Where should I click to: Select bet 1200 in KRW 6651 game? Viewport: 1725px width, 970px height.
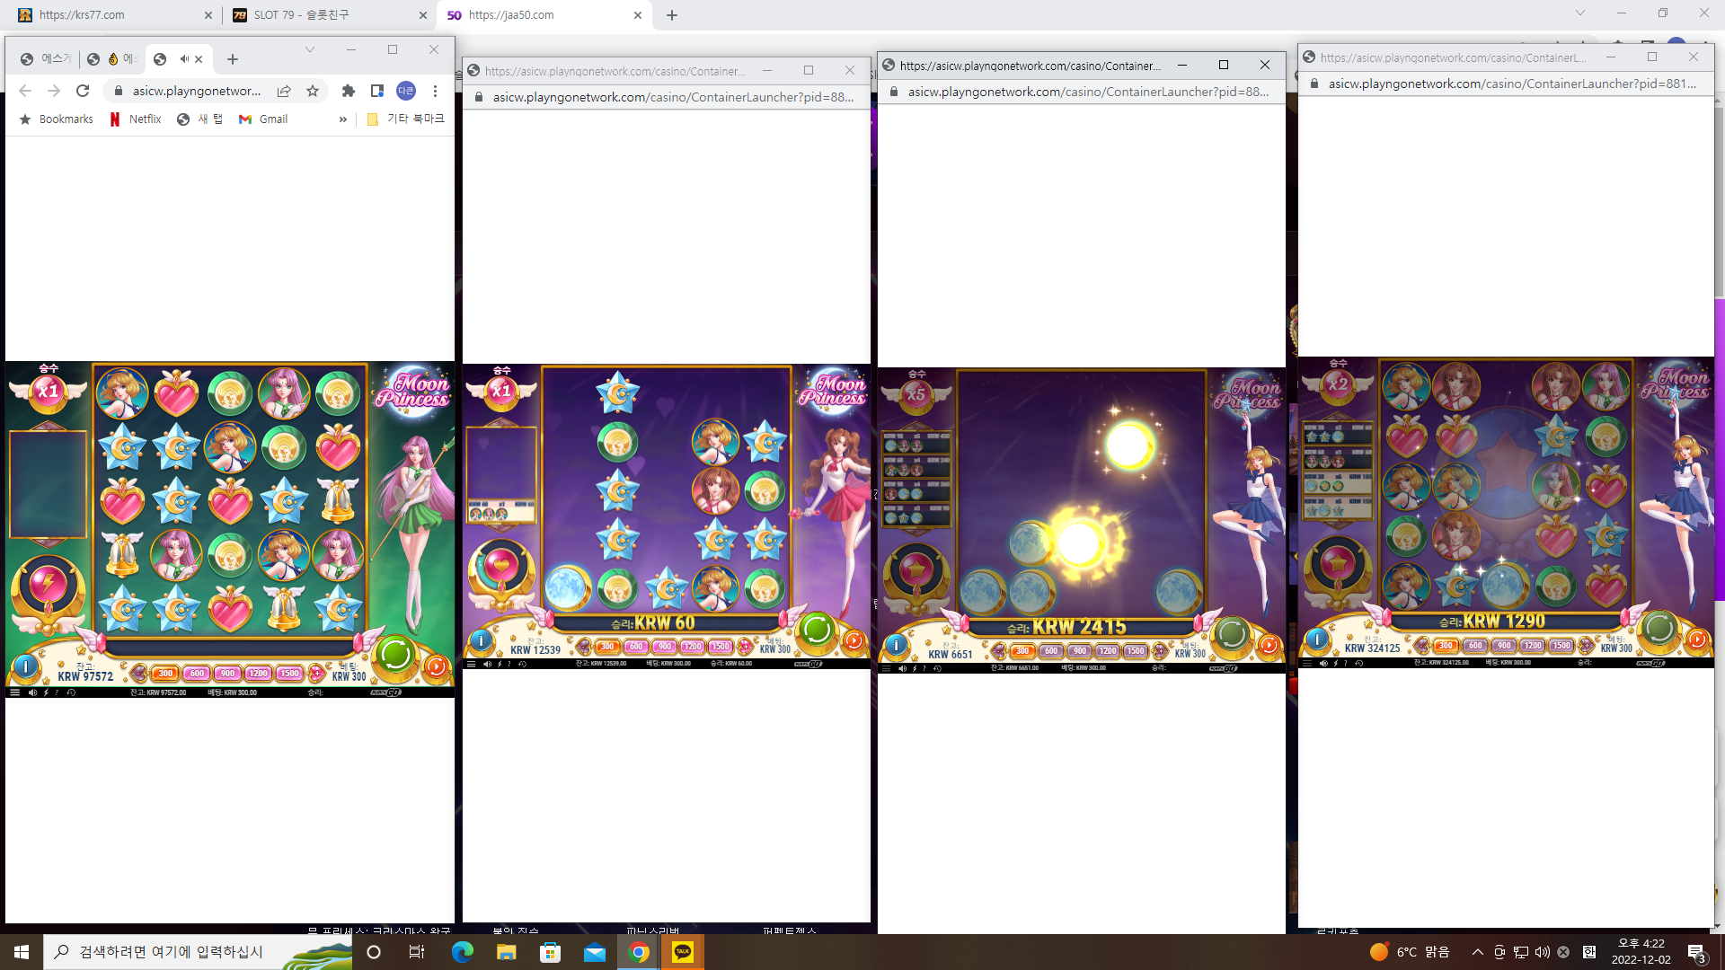(x=1108, y=651)
